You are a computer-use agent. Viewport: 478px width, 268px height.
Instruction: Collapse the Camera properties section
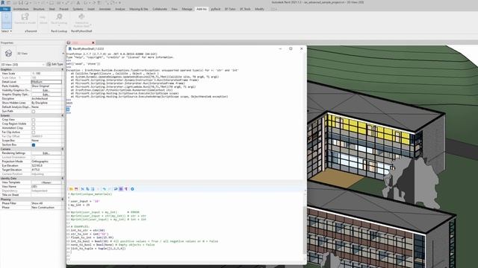63,149
